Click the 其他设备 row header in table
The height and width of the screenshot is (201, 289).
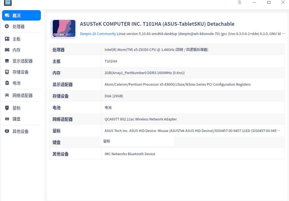pos(61,154)
